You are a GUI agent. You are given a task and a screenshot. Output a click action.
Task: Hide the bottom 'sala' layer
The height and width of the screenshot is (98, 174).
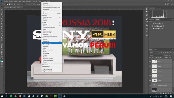(x=150, y=90)
